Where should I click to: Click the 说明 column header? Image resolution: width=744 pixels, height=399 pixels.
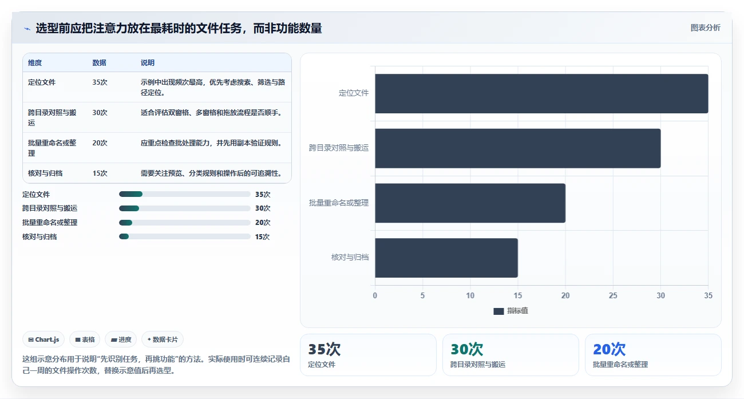(x=148, y=63)
